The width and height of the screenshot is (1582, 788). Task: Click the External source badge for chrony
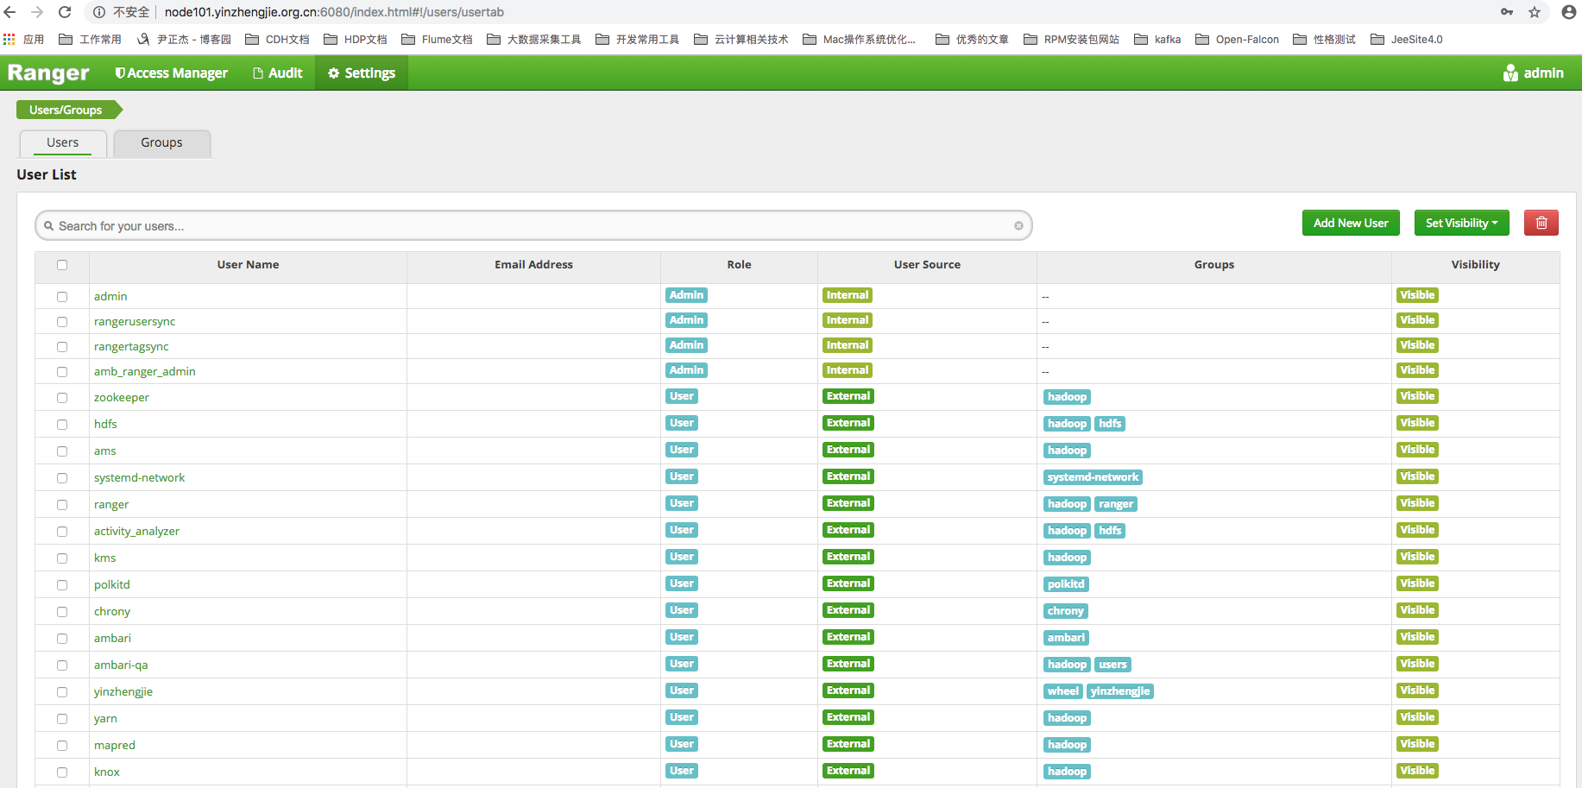tap(848, 610)
